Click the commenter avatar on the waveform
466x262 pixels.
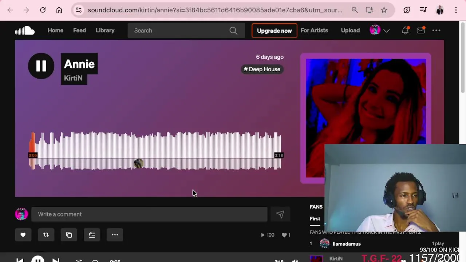[x=138, y=163]
